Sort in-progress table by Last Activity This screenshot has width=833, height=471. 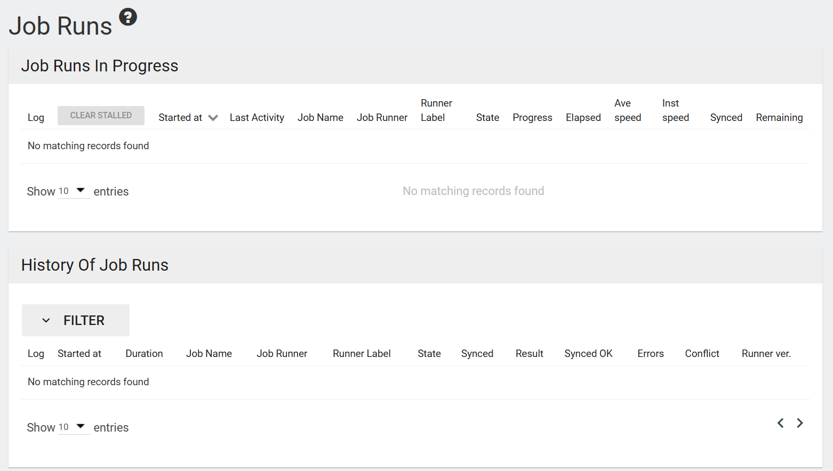[257, 118]
